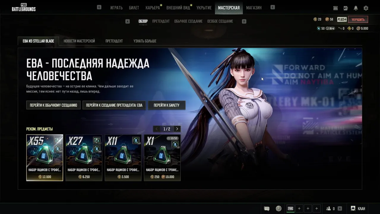
Task: Select the X27 crate bundle card
Action: [x=84, y=158]
